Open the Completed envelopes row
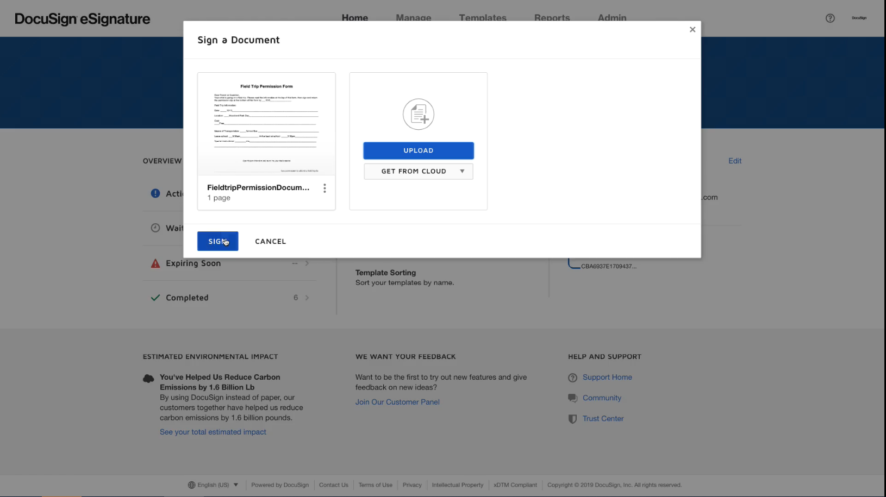Screen dimensions: 886x497 pyautogui.click(x=229, y=298)
